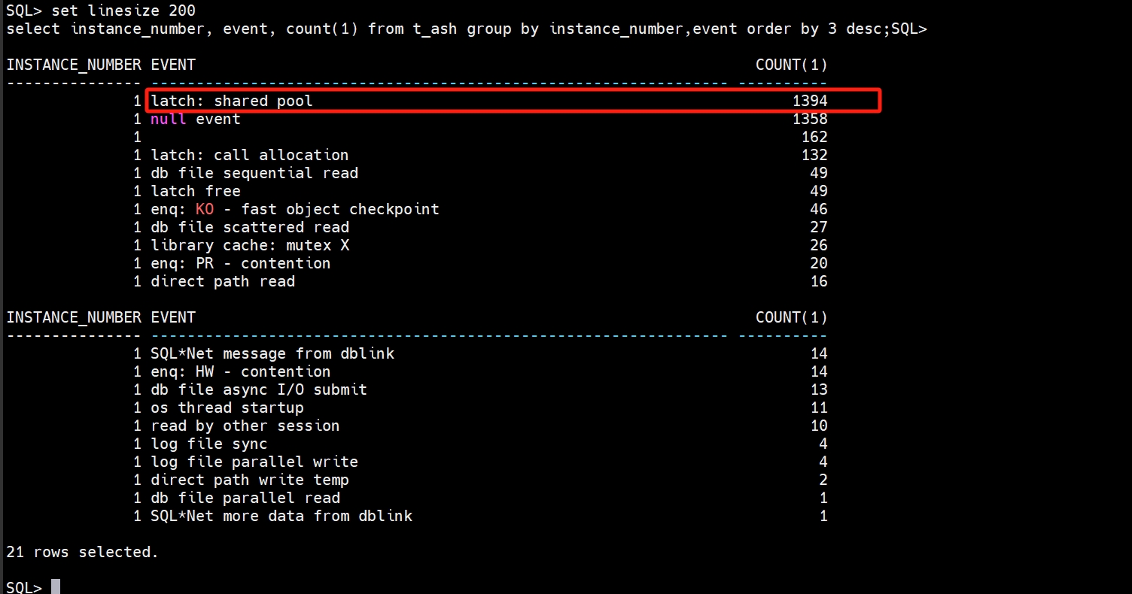The height and width of the screenshot is (594, 1132).
Task: Click the select query line from t_ash
Action: coord(449,29)
